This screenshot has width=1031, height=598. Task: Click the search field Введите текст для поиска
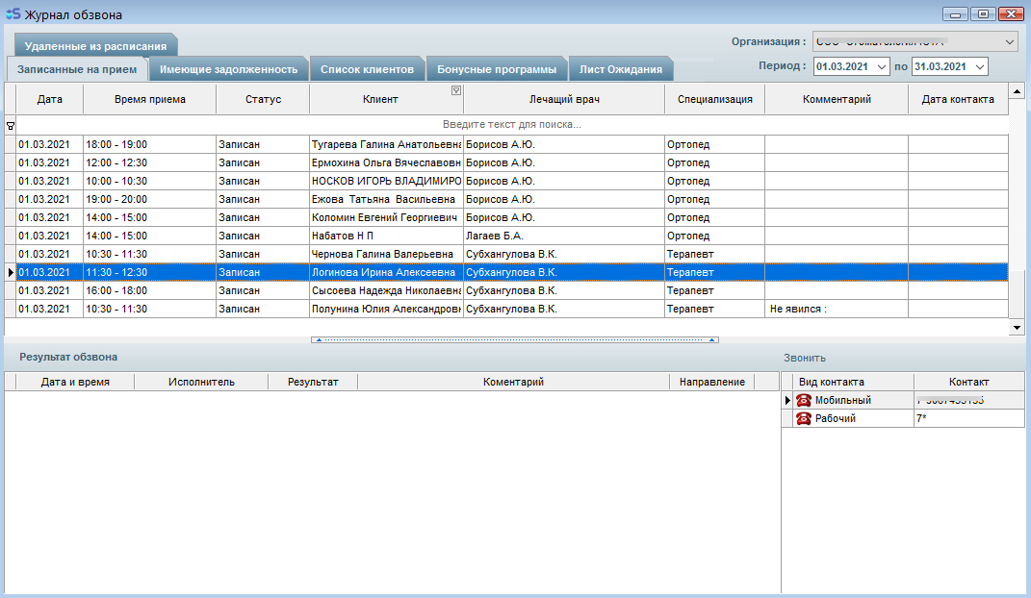click(x=511, y=124)
